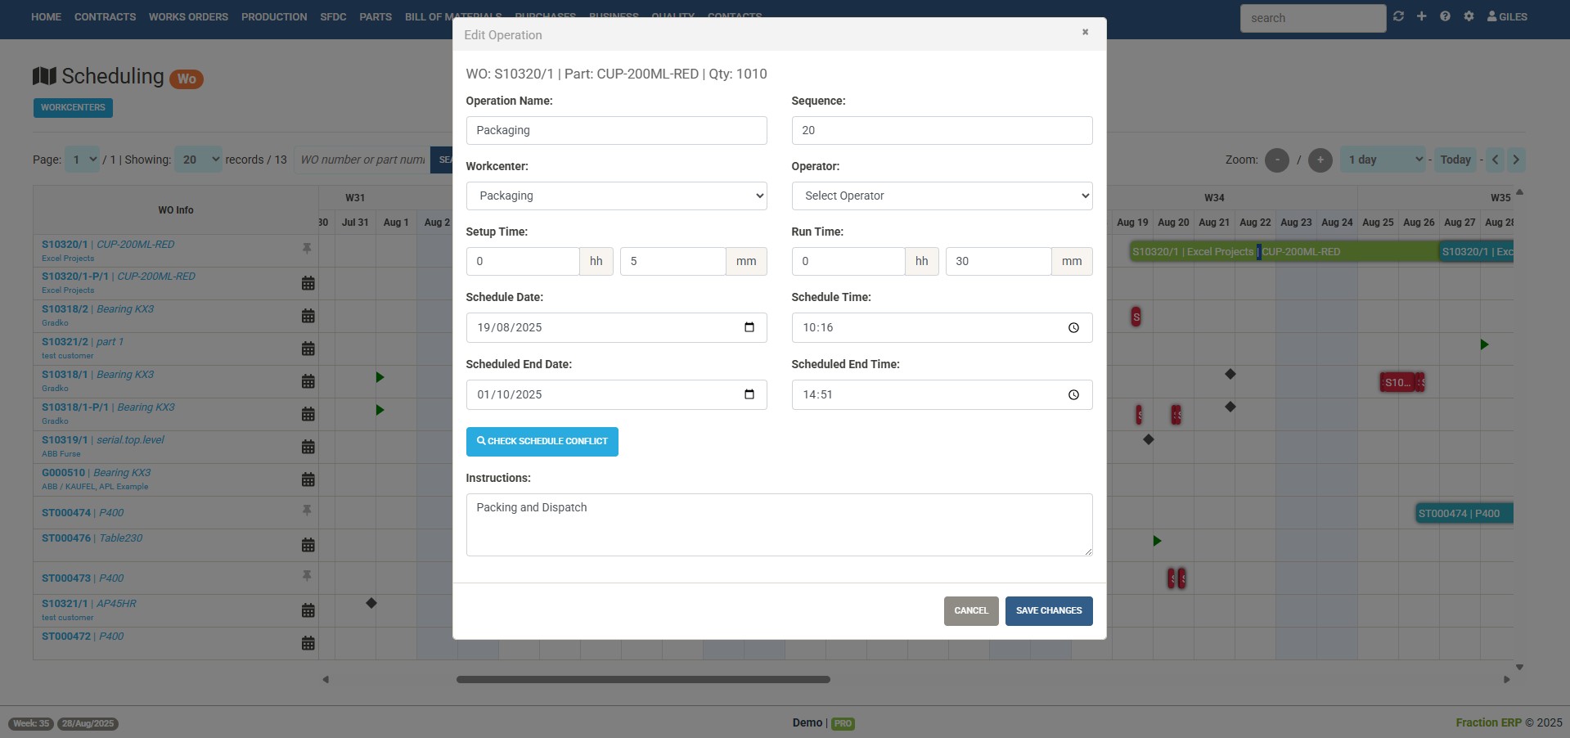
Task: Open the PRODUCTION menu
Action: 274,16
